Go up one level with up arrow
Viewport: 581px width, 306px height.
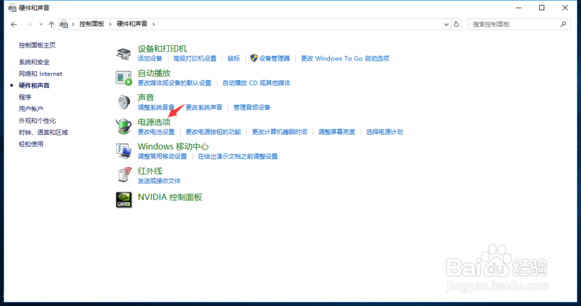point(51,24)
